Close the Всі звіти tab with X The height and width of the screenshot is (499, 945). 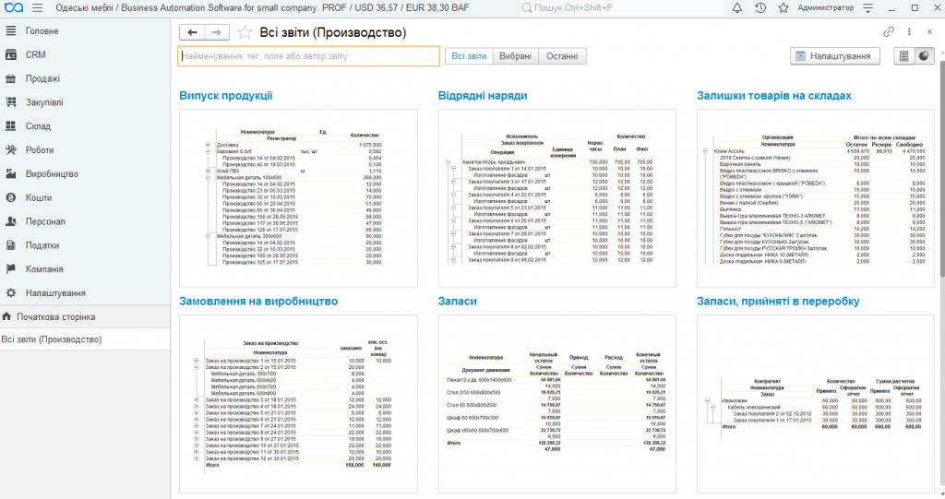pos(929,32)
